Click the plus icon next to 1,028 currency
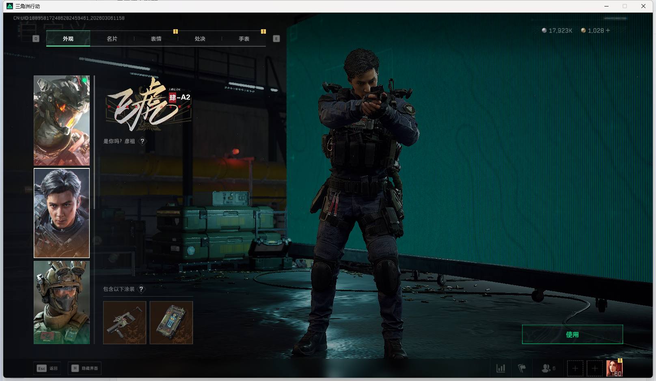 point(608,30)
